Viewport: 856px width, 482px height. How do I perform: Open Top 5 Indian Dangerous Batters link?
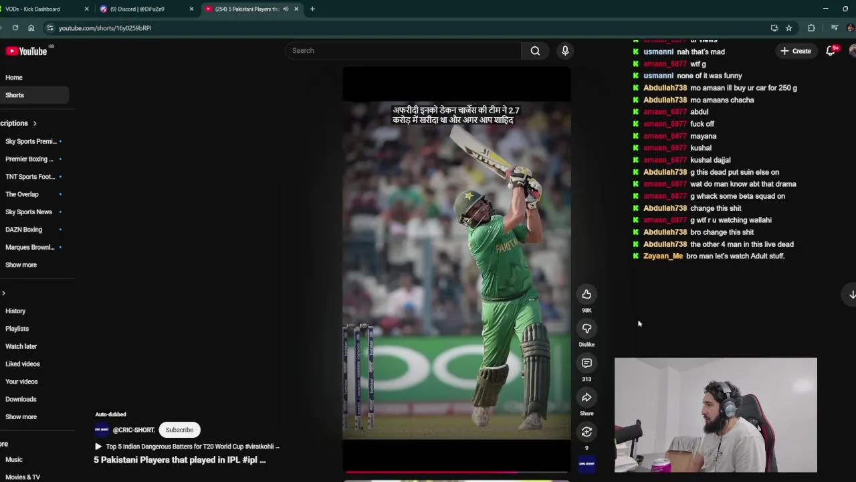187,447
